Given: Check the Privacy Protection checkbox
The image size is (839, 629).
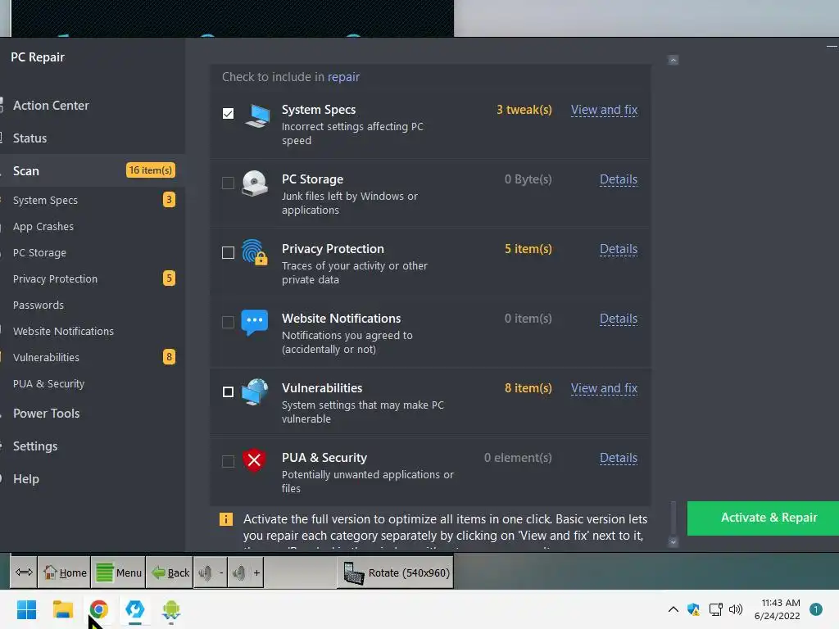Looking at the screenshot, I should pos(228,252).
